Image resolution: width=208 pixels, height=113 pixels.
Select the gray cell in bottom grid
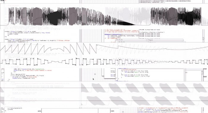123,112
